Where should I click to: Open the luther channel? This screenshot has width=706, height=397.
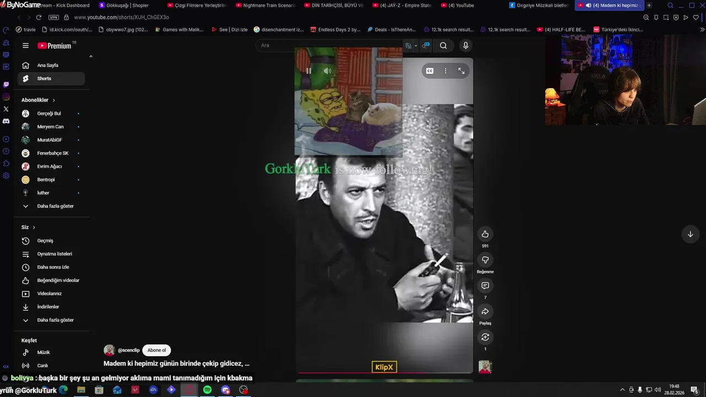pyautogui.click(x=52, y=193)
